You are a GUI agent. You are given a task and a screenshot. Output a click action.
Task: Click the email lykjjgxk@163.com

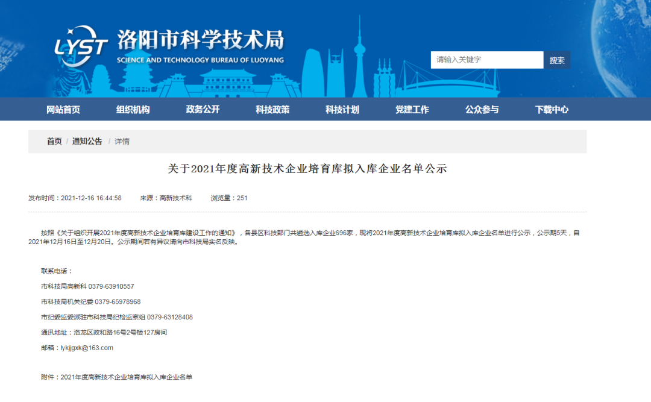point(87,348)
